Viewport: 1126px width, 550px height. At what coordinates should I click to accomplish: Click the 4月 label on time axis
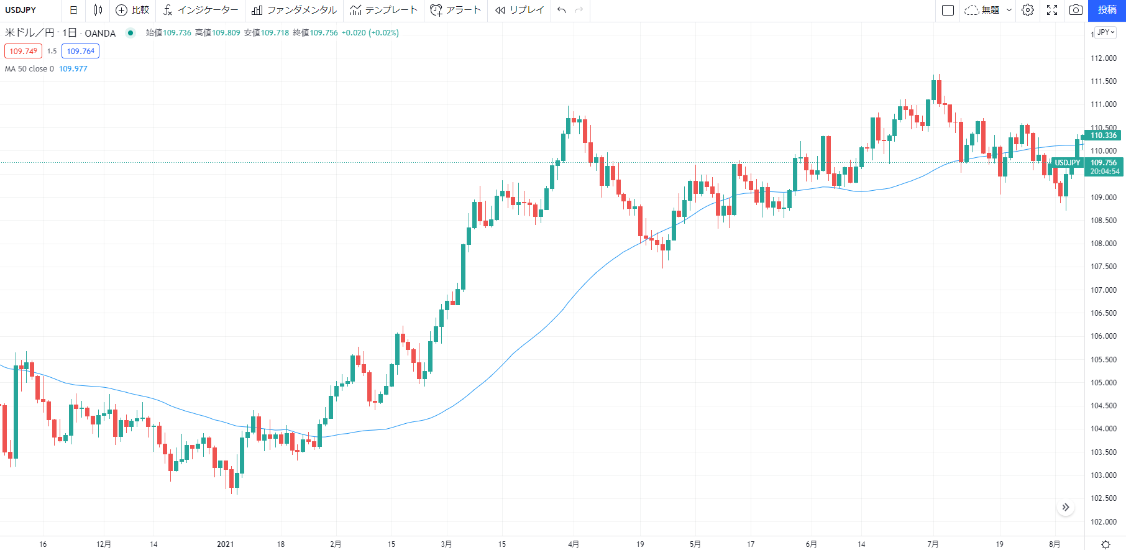click(574, 544)
